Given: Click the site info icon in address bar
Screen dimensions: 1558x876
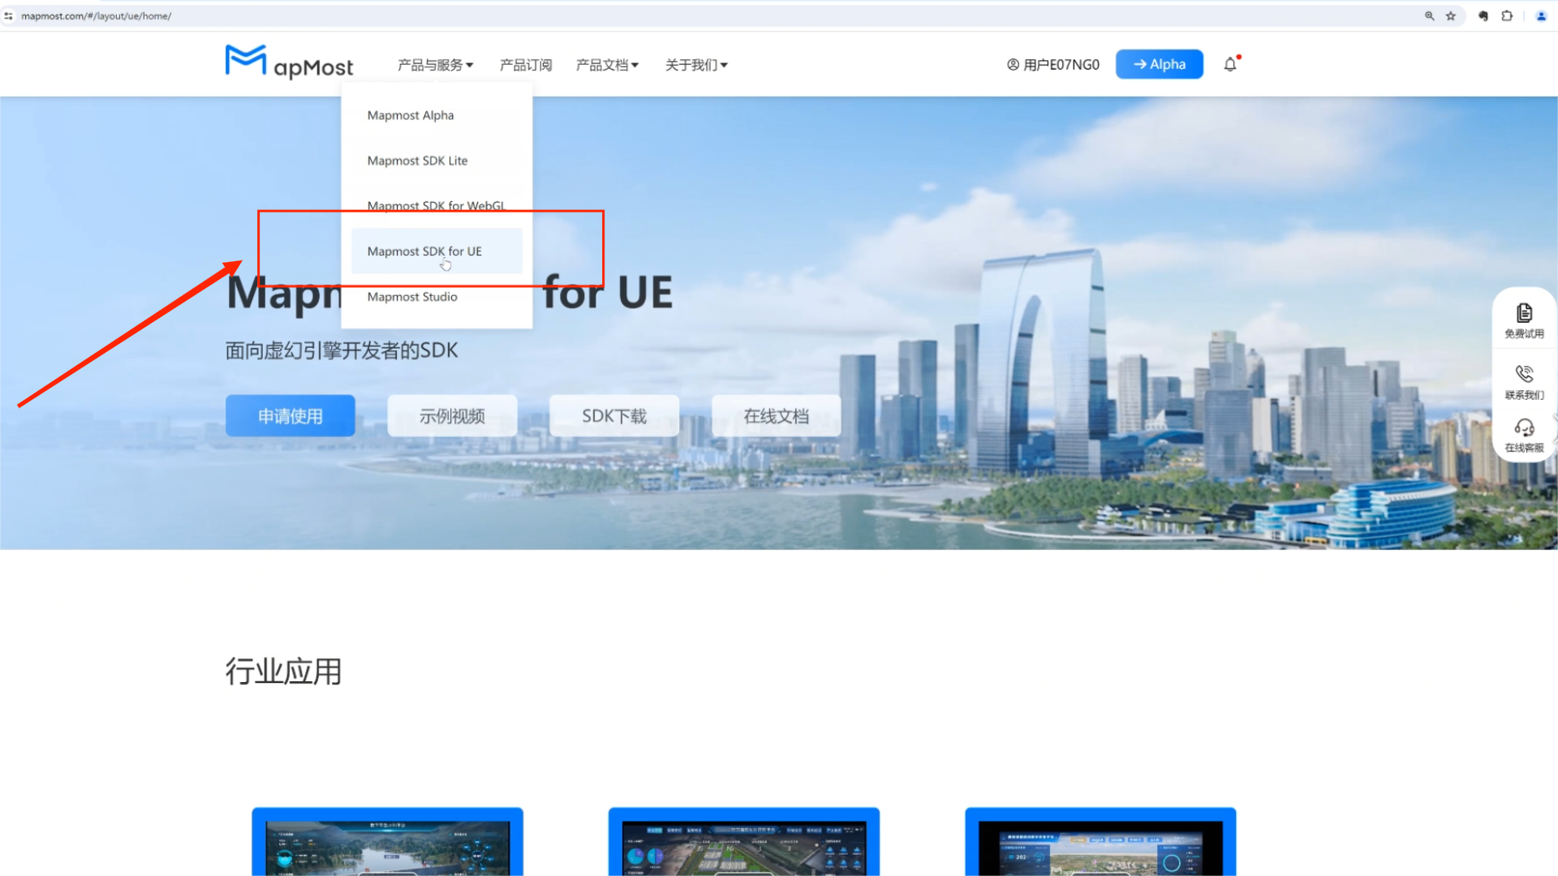Looking at the screenshot, I should pos(8,15).
